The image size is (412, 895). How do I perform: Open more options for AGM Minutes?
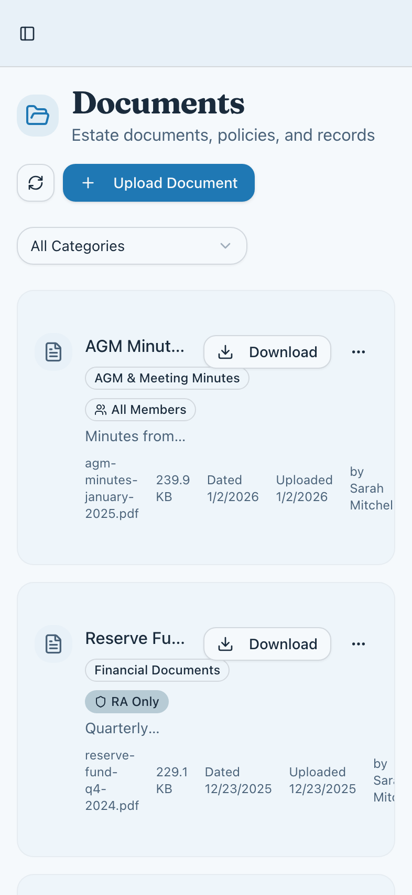[x=359, y=352]
